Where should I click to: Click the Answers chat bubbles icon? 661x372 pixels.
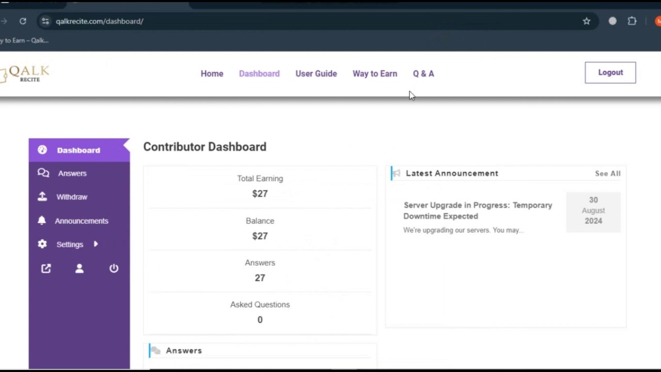[x=43, y=173]
